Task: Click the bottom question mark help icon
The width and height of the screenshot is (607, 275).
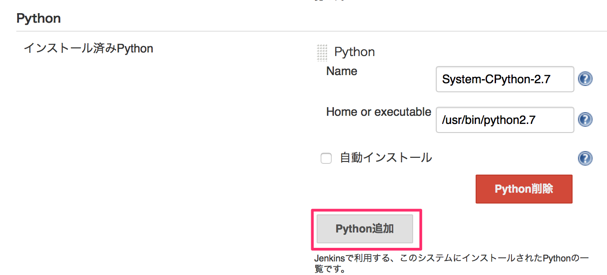Action: click(585, 158)
